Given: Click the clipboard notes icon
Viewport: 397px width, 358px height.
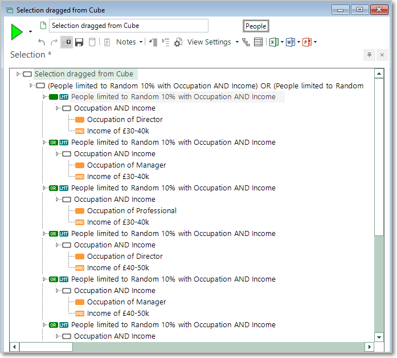Looking at the screenshot, I should click(x=107, y=42).
